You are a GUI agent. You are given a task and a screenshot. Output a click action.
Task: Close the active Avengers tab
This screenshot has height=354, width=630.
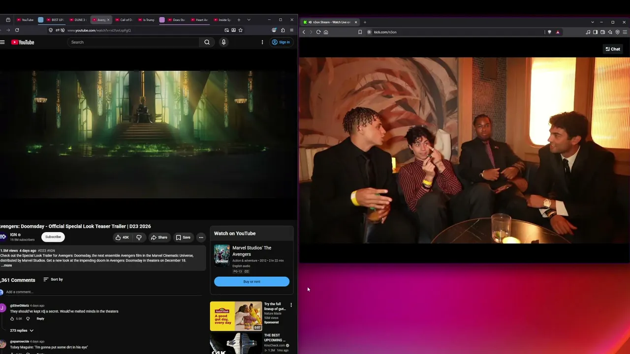[108, 20]
